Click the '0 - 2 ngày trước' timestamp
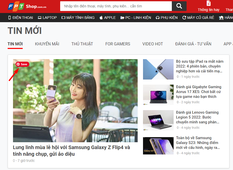Screen dimensions: 233x170 point(188,102)
